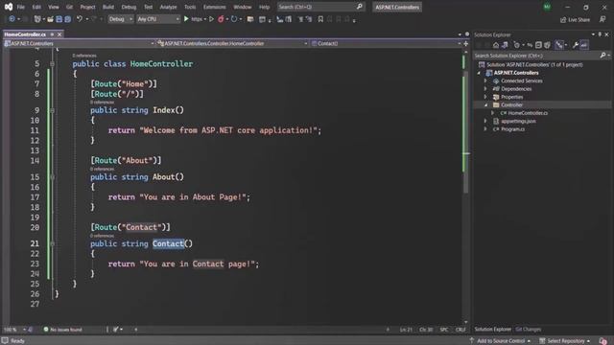614x345 pixels.
Task: Click the Save file toolbar icon
Action: (59, 19)
